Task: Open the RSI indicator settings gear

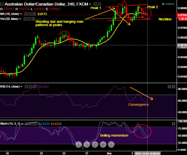Action: click(x=30, y=87)
